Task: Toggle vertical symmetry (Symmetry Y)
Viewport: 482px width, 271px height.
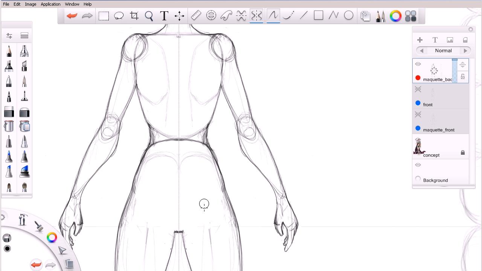Action: [256, 16]
